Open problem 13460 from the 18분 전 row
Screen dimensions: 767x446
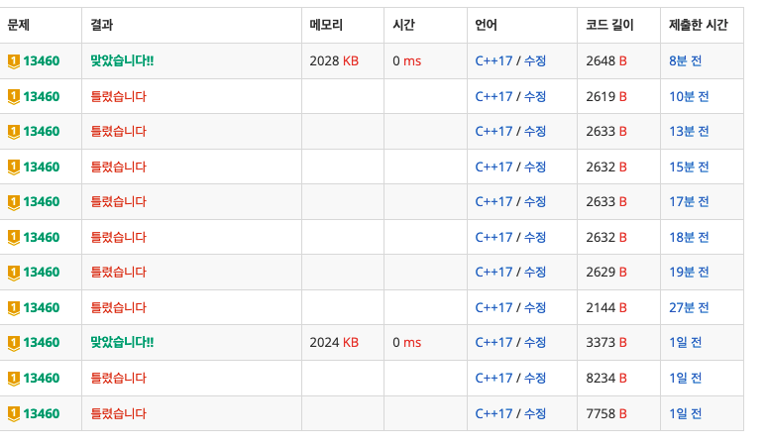click(x=42, y=238)
